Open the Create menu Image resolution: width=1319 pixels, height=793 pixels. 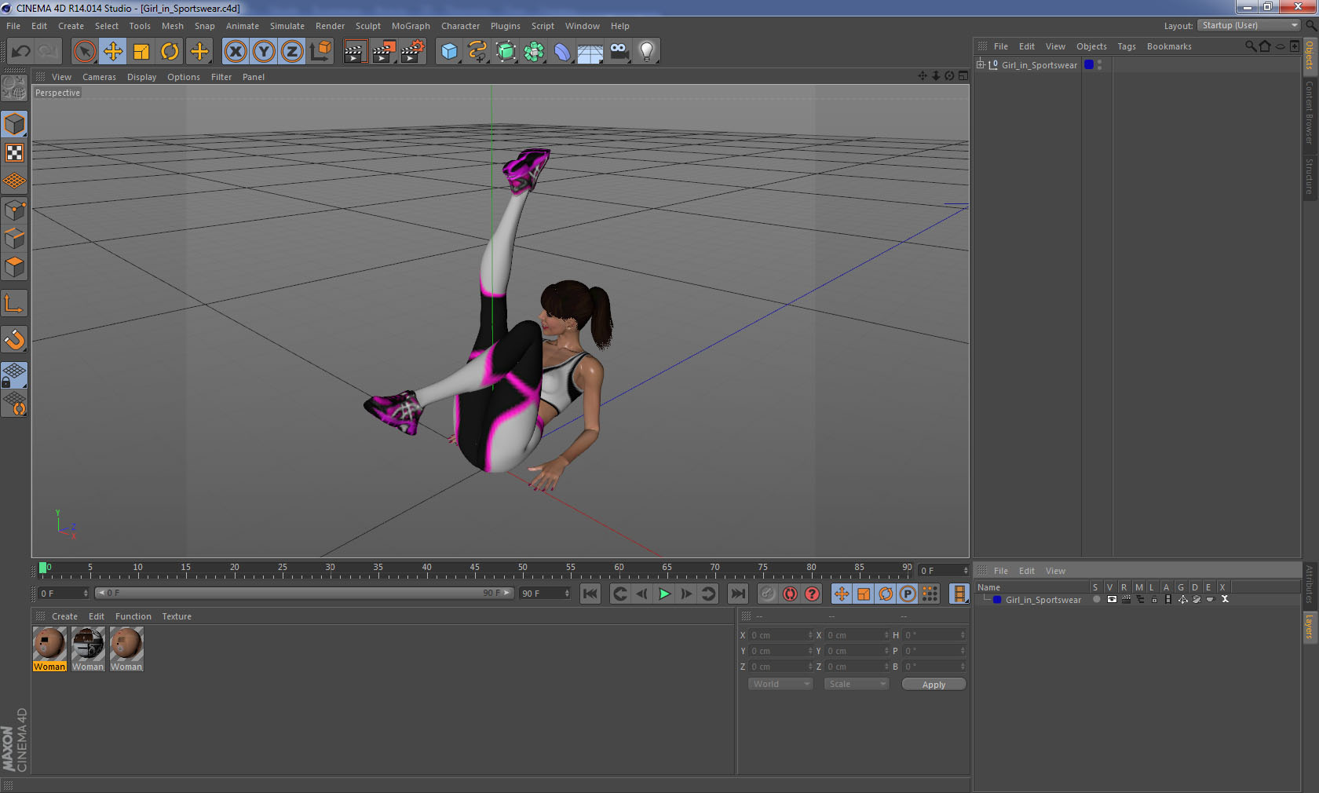pos(71,26)
